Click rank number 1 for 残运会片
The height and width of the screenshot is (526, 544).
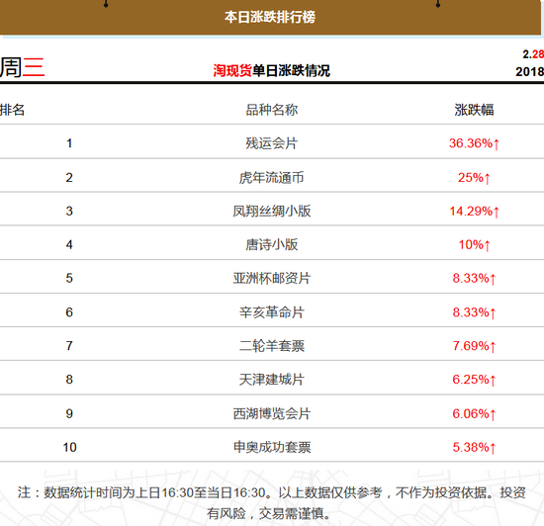(69, 143)
